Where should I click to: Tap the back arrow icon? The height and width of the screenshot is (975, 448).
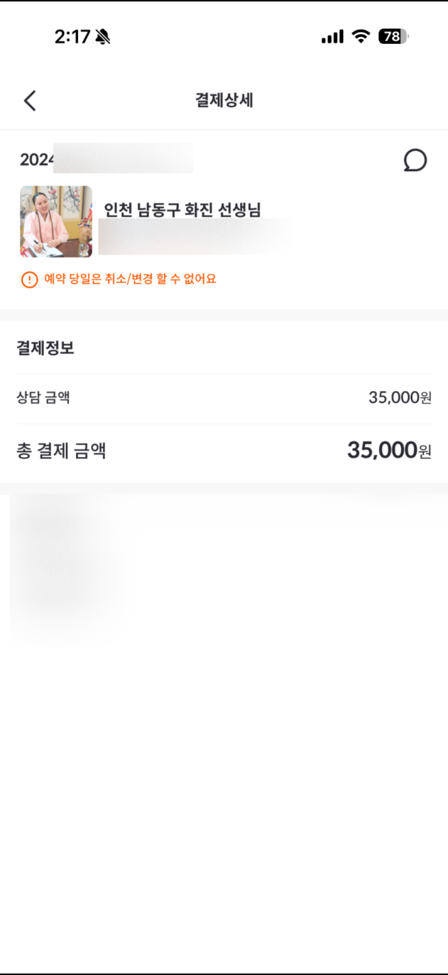(x=30, y=100)
